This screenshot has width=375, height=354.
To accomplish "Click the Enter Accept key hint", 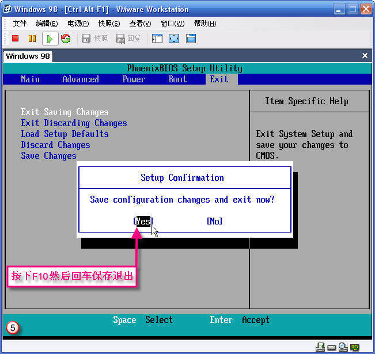I will click(240, 320).
